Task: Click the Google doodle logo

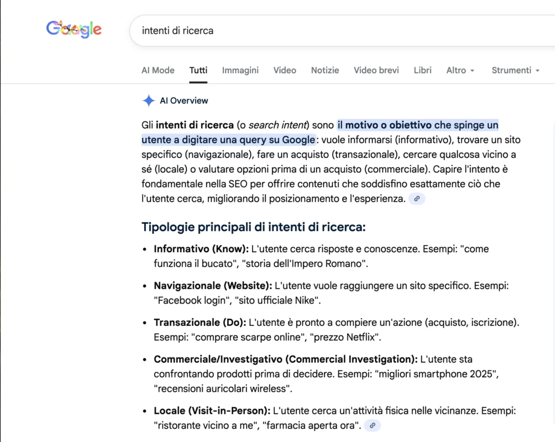Action: (74, 30)
